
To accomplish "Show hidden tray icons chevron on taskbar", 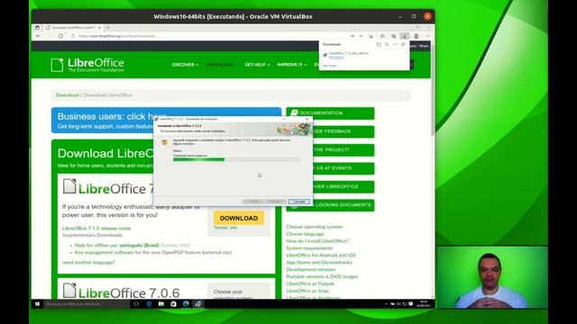I will [x=386, y=304].
